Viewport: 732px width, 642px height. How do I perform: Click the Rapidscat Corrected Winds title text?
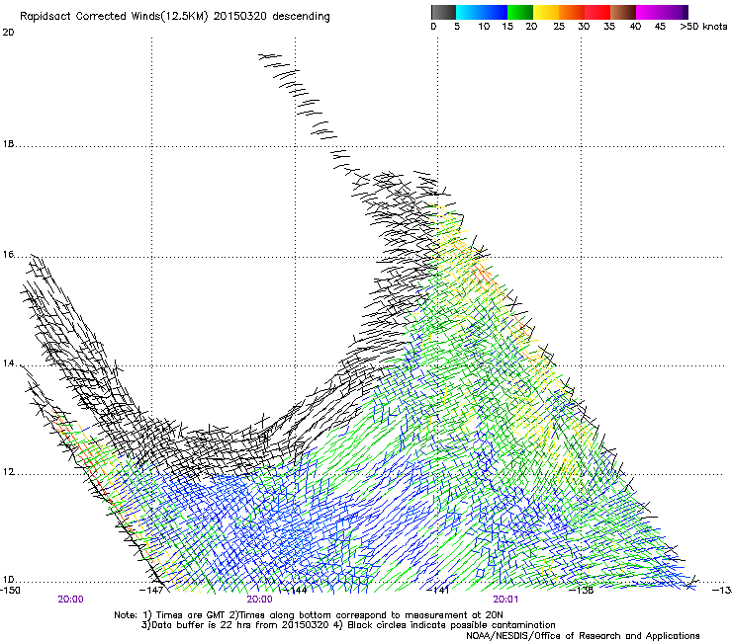(x=175, y=16)
